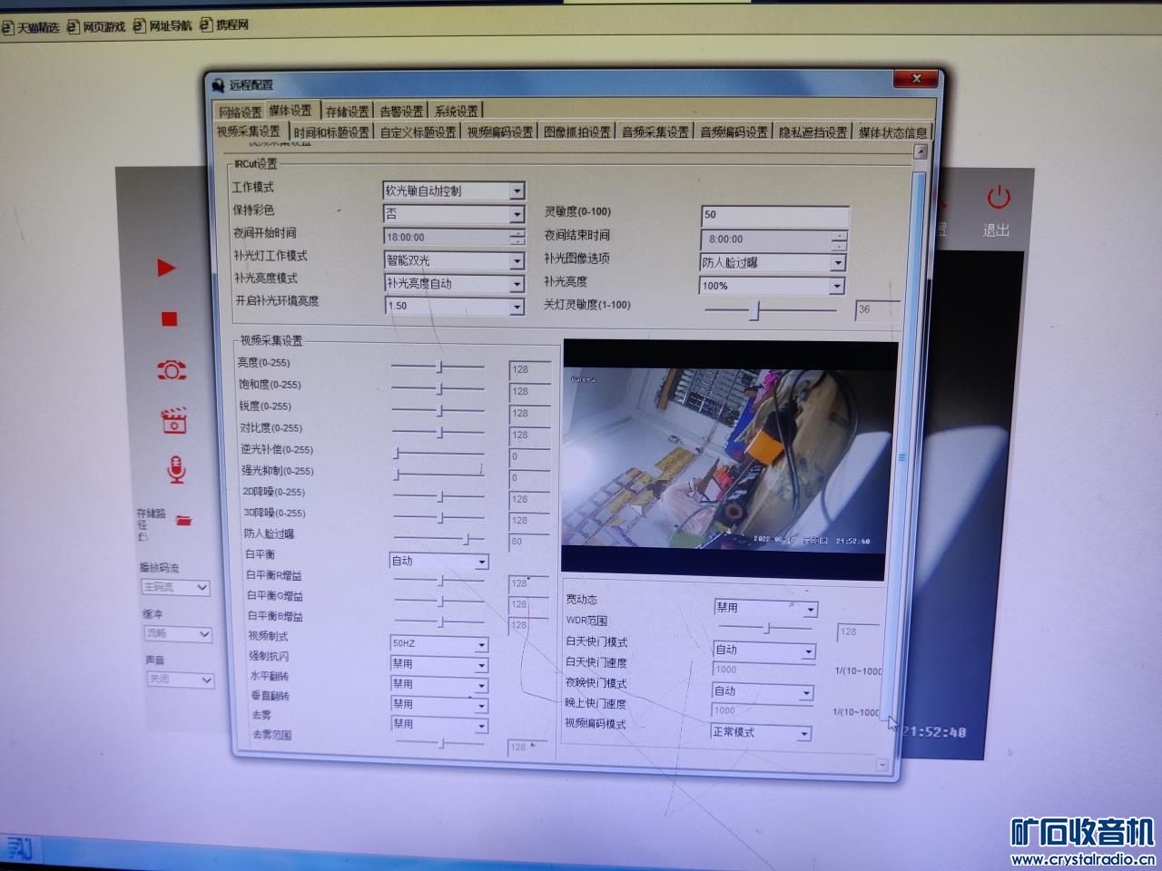Viewport: 1162px width, 871px height.
Task: Expand the 强制抗闪 dropdown
Action: point(482,665)
